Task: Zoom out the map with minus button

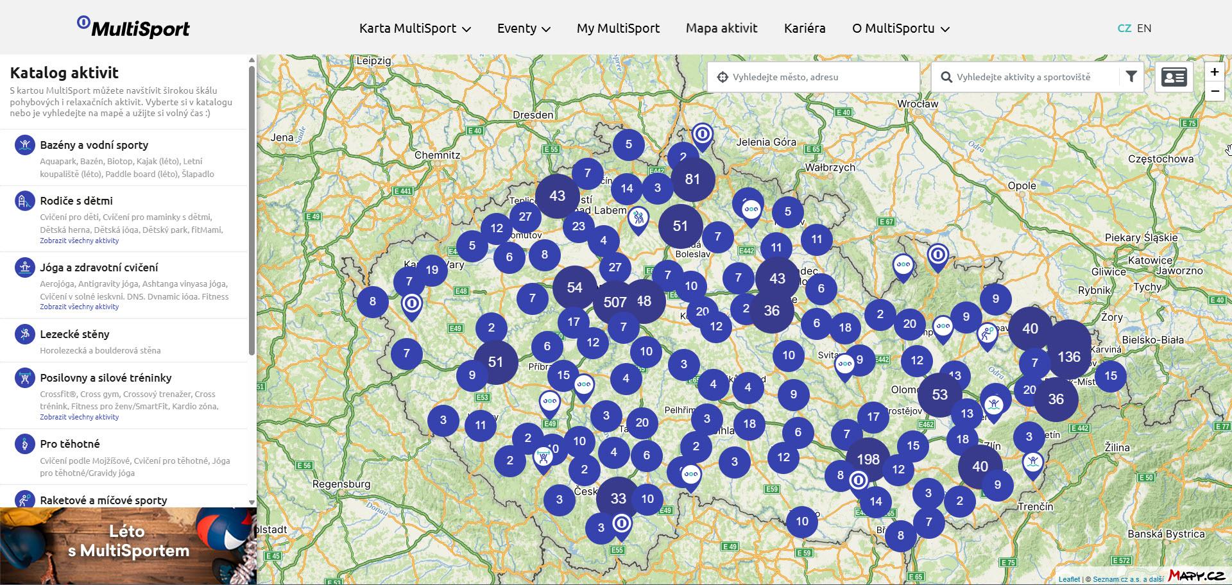Action: [x=1214, y=91]
